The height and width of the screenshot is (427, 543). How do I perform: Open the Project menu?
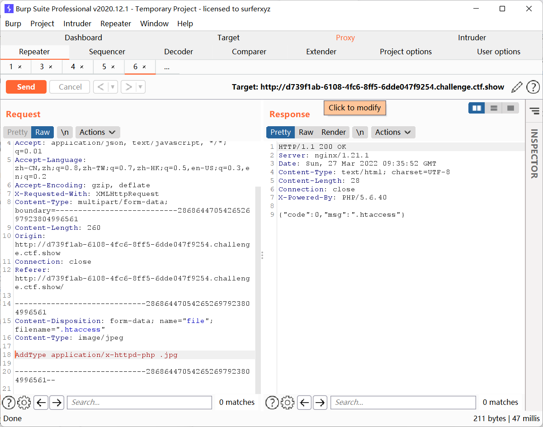point(42,24)
